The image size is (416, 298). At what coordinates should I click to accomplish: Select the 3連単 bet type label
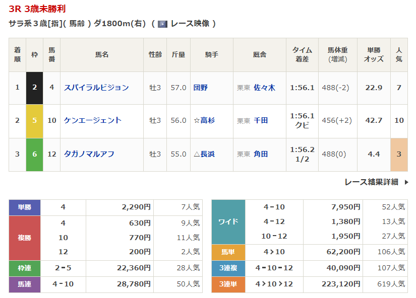point(228,284)
